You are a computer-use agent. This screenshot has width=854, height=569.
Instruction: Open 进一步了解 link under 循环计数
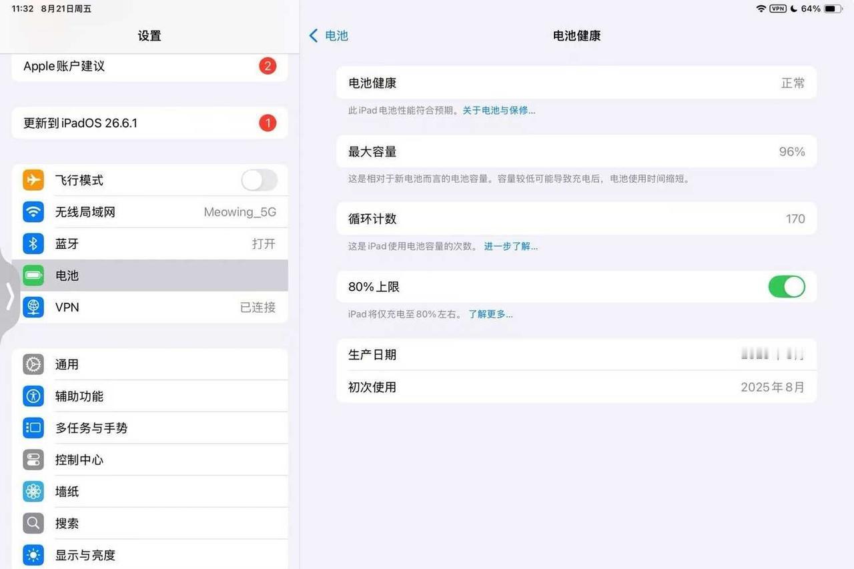coord(511,246)
